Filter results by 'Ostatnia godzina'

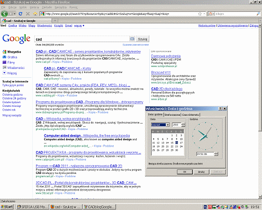coord(12,95)
